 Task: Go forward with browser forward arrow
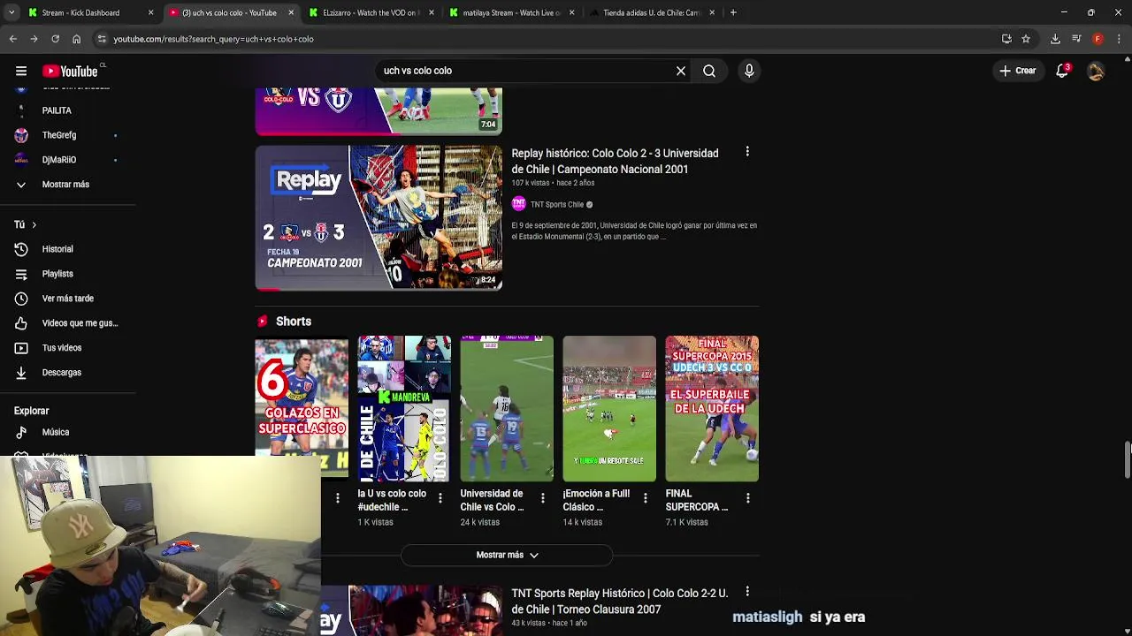pyautogui.click(x=34, y=39)
